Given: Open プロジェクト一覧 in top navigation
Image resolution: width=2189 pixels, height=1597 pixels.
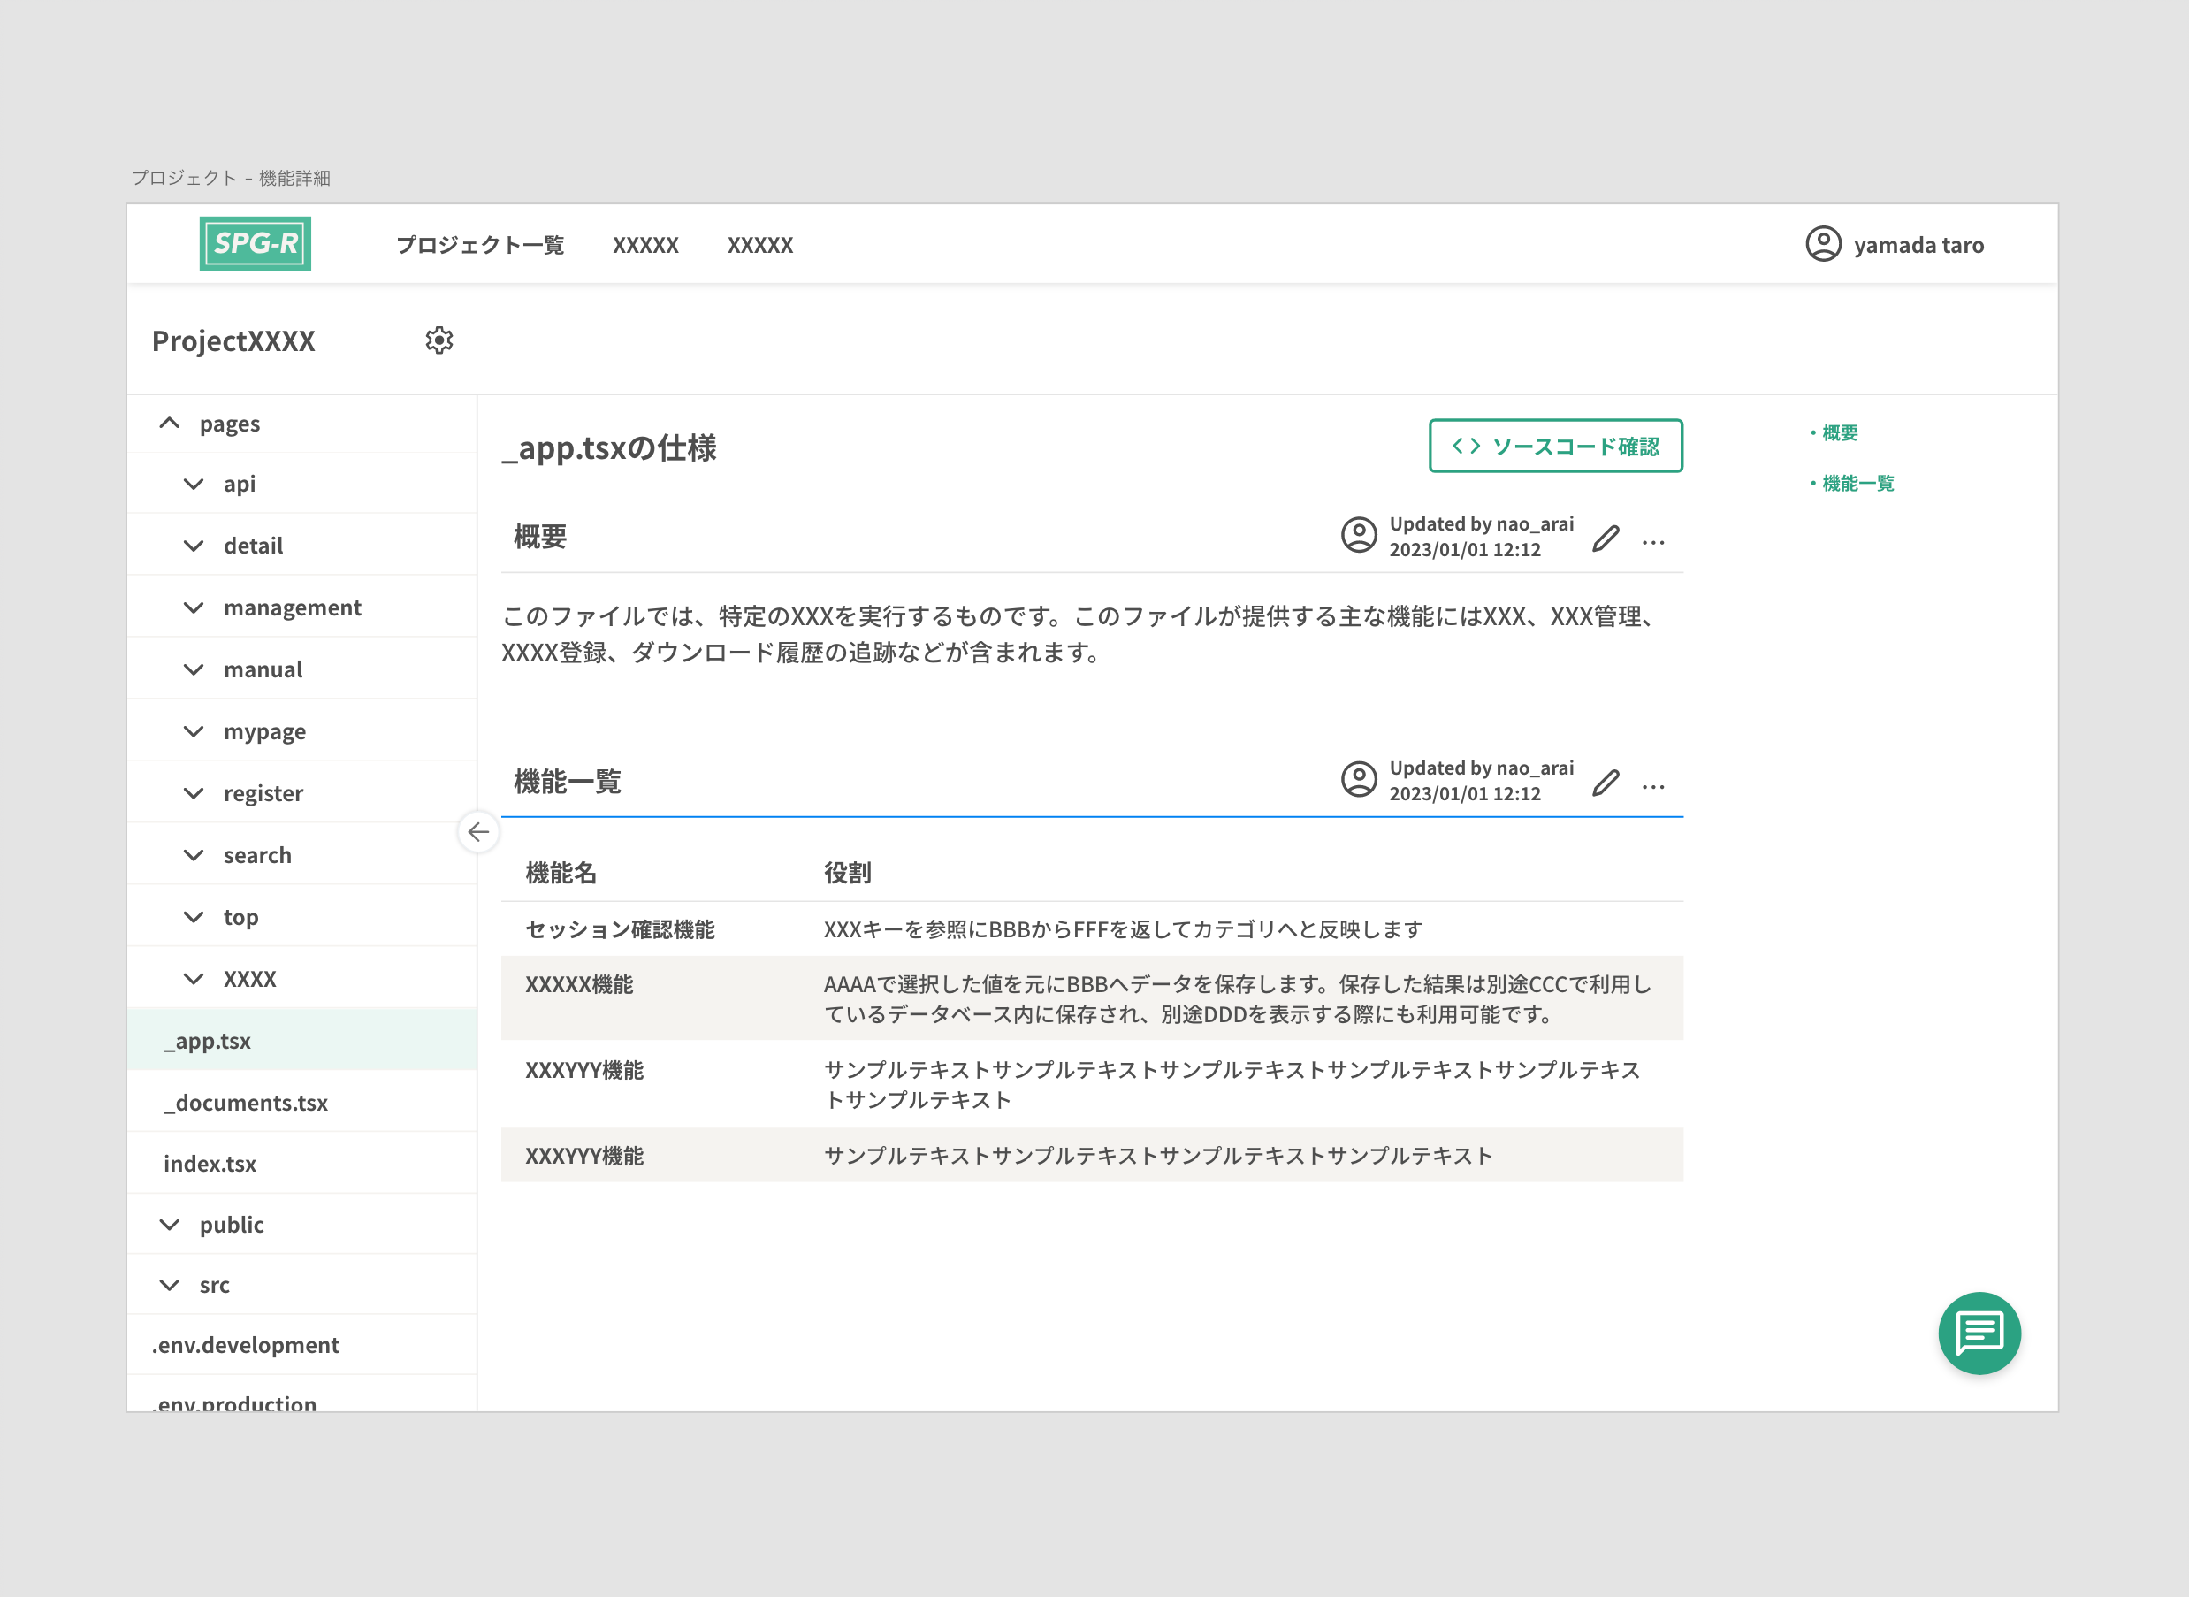Looking at the screenshot, I should tap(480, 246).
